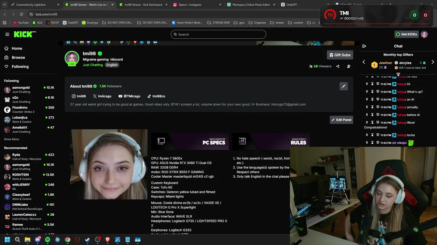This screenshot has width=437, height=245.
Task: Open the Organizer bookmarks folder
Action: pos(257,23)
